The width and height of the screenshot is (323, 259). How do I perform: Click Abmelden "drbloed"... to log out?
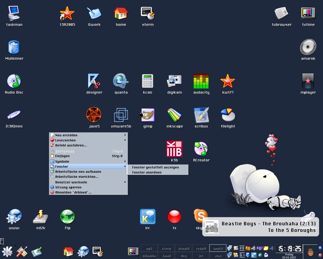pyautogui.click(x=73, y=192)
